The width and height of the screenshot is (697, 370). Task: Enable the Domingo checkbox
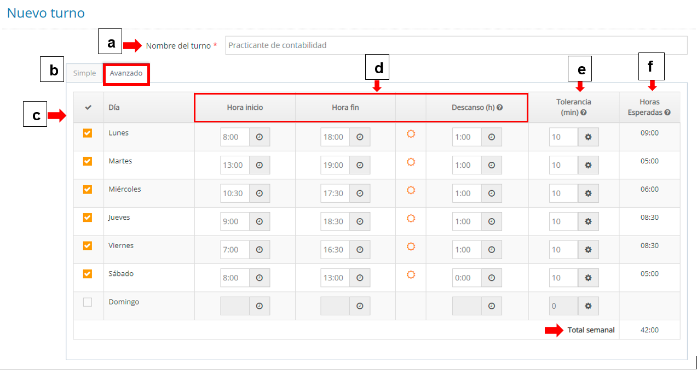click(x=88, y=302)
